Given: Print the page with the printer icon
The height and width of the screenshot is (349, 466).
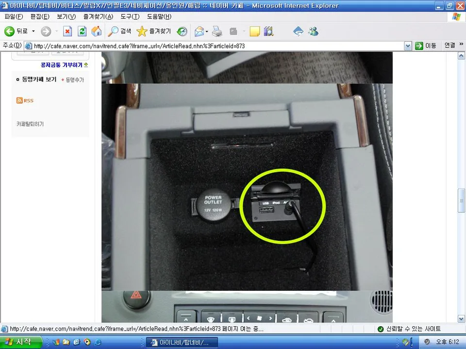Looking at the screenshot, I should click(217, 31).
